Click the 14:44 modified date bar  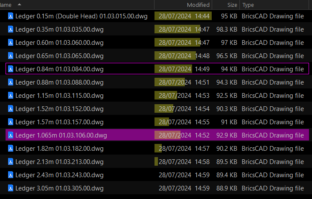183,16
